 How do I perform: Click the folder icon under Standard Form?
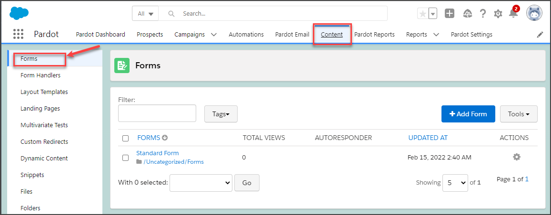[x=139, y=162]
